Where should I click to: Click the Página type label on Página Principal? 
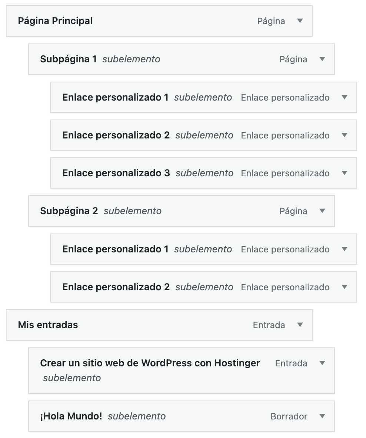pyautogui.click(x=271, y=21)
